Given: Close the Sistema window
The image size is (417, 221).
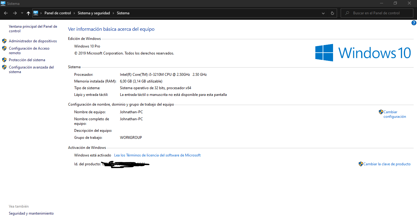Looking at the screenshot, I should click(410, 3).
